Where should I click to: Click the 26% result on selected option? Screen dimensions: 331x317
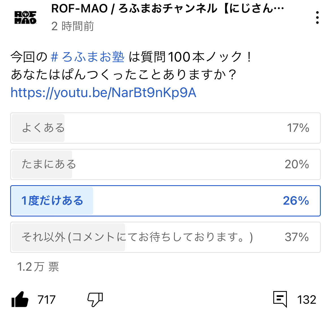tap(296, 201)
